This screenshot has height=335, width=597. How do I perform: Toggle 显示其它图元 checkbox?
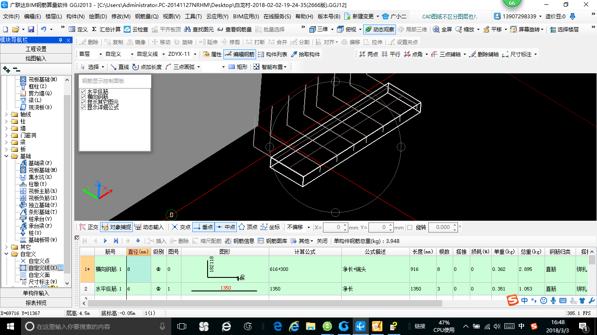tap(83, 102)
